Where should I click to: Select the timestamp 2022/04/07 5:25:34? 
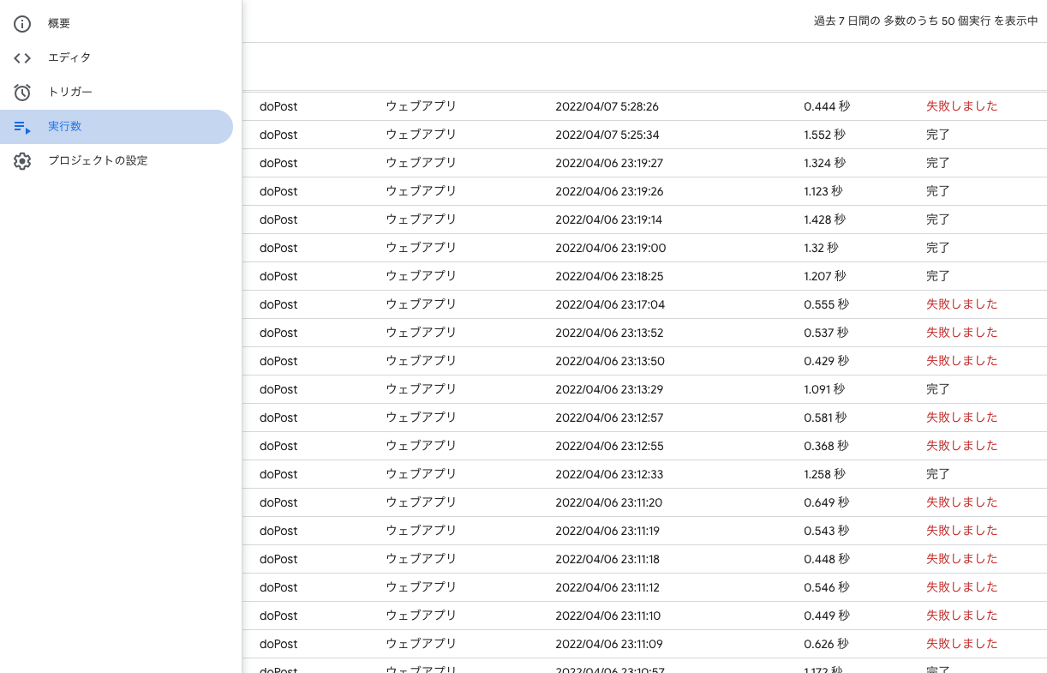click(607, 135)
